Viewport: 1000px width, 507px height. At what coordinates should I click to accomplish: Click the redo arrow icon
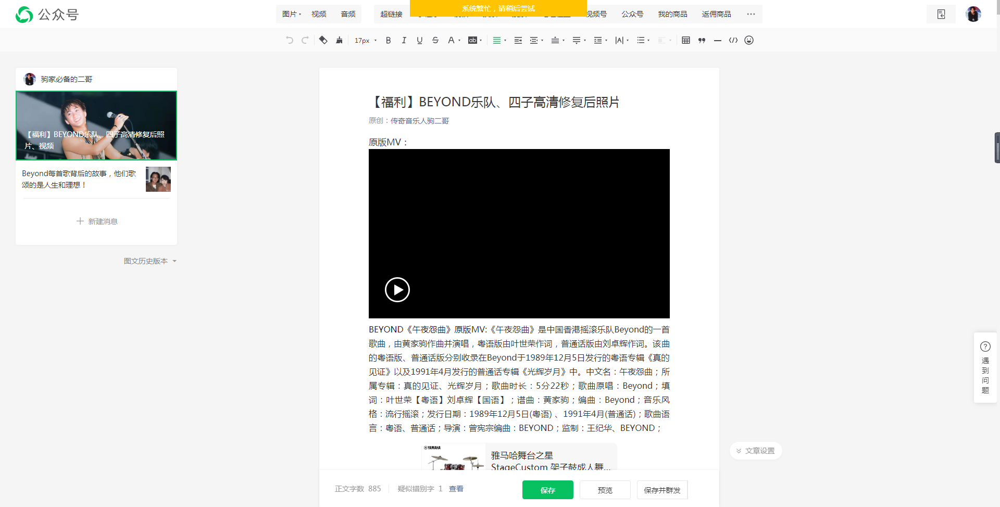pyautogui.click(x=305, y=40)
